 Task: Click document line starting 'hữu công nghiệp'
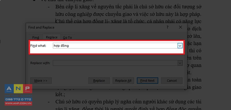(x=128, y=14)
